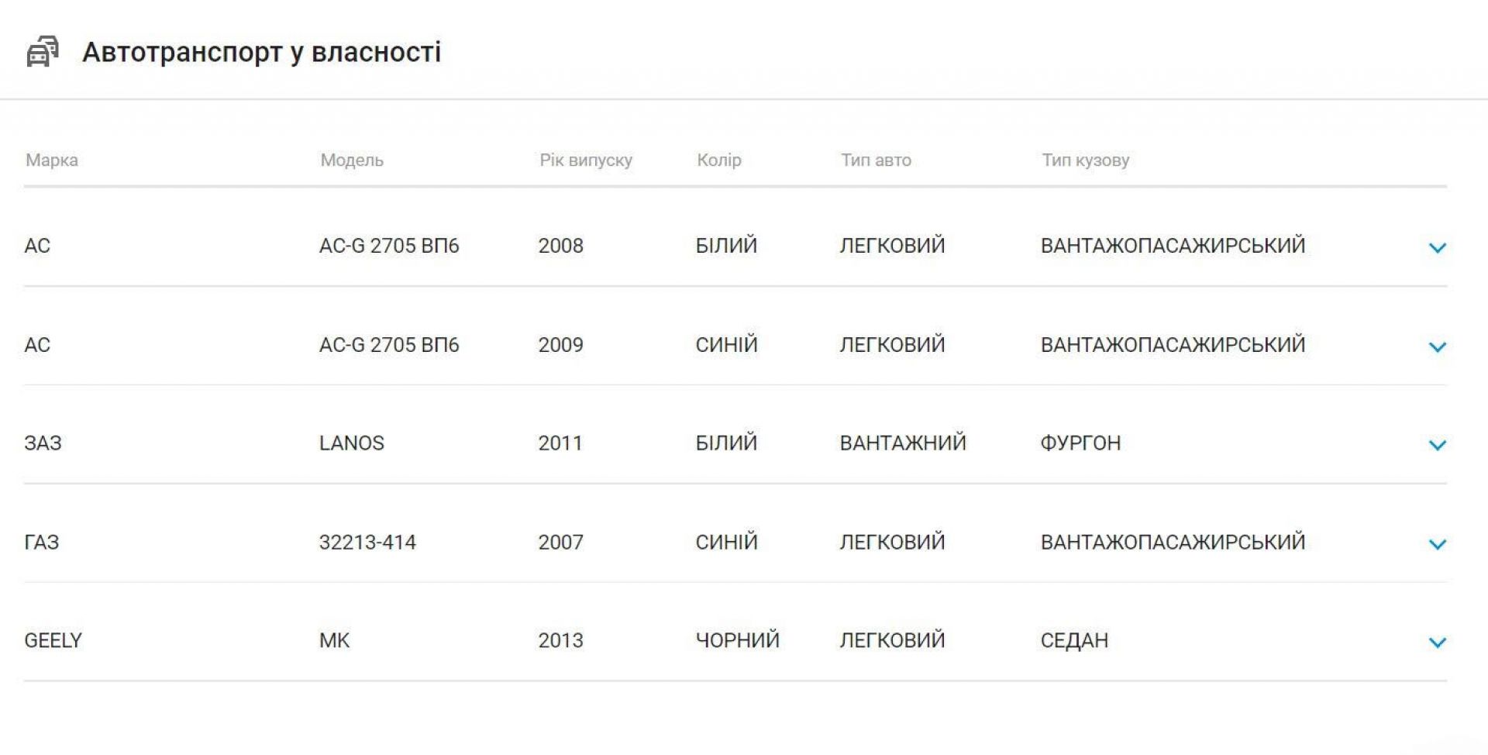
Task: Click the Рік випуску column header
Action: pyautogui.click(x=586, y=160)
